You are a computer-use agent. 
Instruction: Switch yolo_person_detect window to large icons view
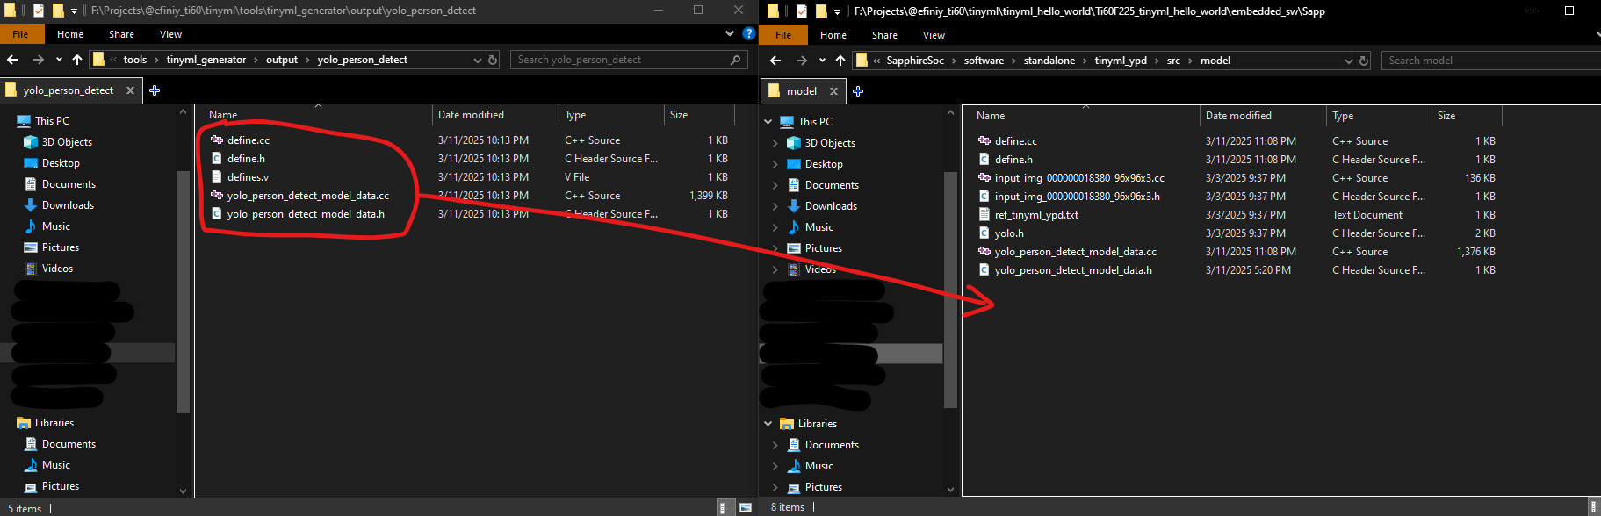746,507
